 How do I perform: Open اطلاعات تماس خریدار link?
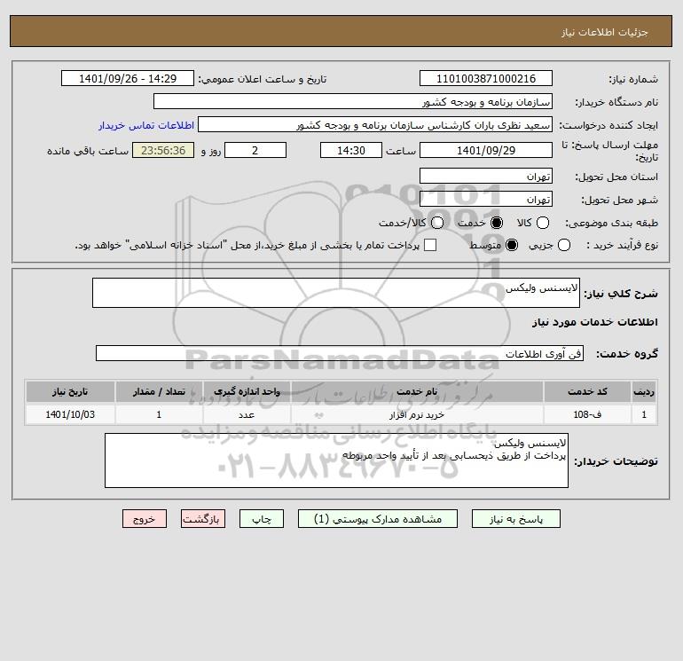click(146, 125)
